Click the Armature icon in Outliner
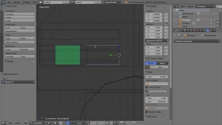Screen dimensions: 222x125 point(180,20)
